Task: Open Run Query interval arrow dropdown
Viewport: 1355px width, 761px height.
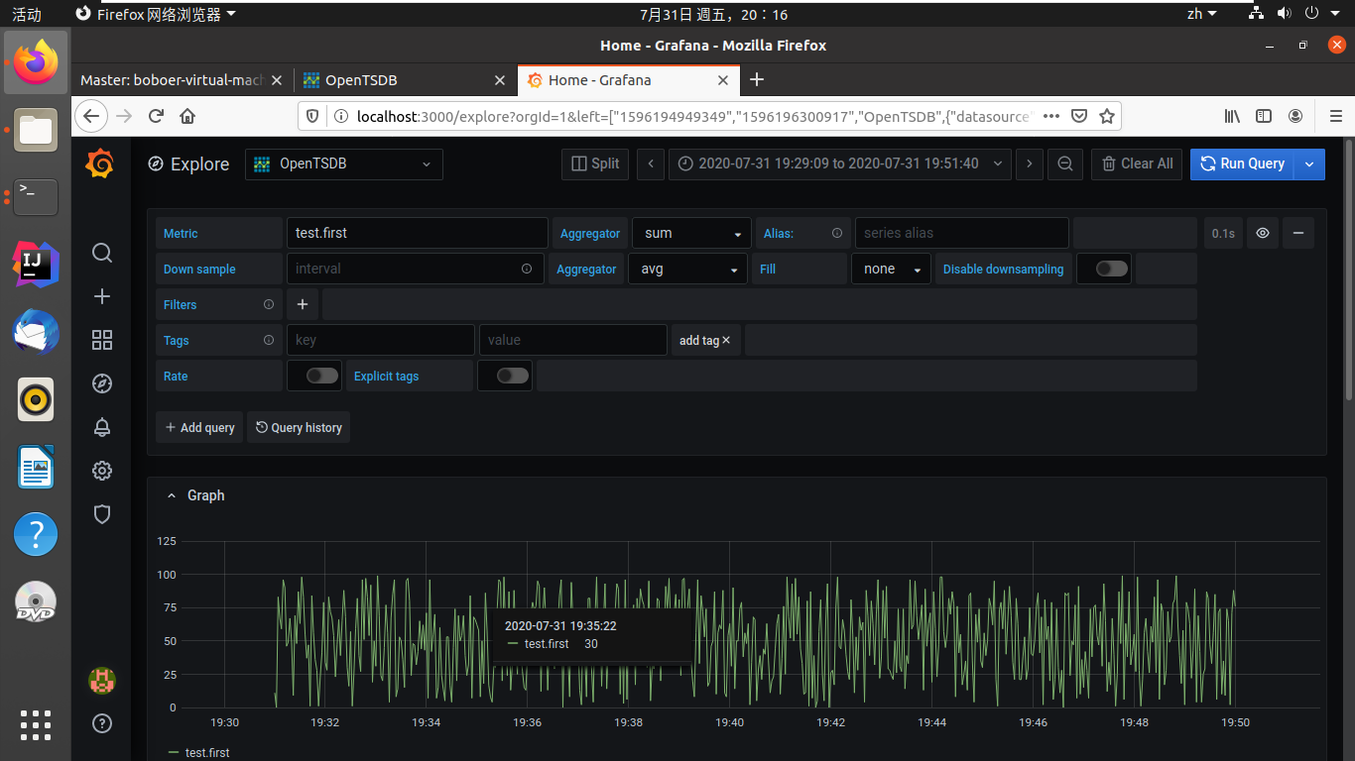Action: (1311, 164)
